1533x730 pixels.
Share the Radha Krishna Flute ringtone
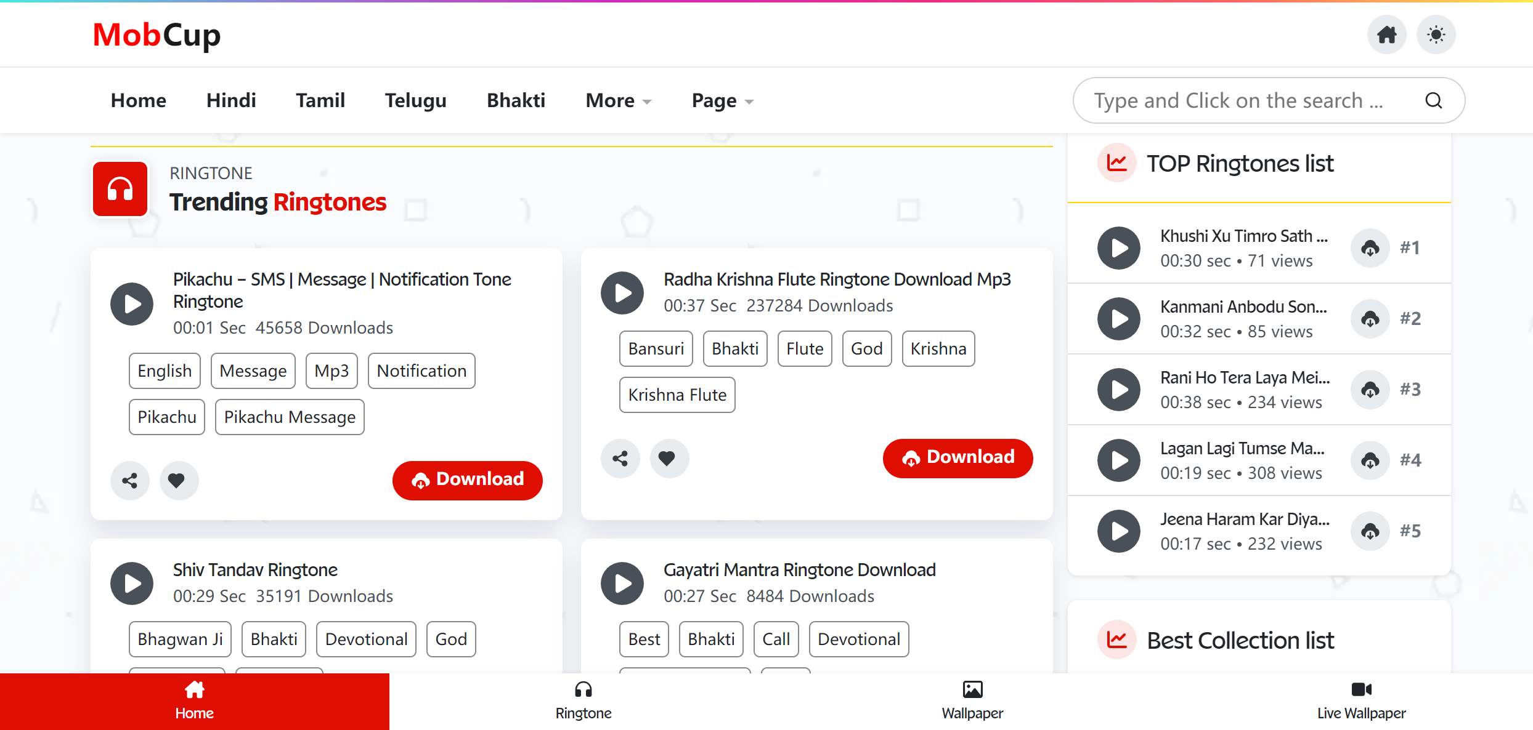pyautogui.click(x=620, y=458)
